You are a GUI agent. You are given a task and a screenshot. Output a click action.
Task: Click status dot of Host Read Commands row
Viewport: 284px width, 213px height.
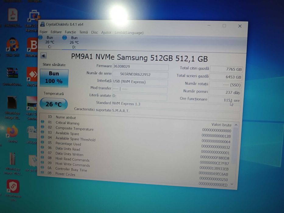(x=42, y=157)
